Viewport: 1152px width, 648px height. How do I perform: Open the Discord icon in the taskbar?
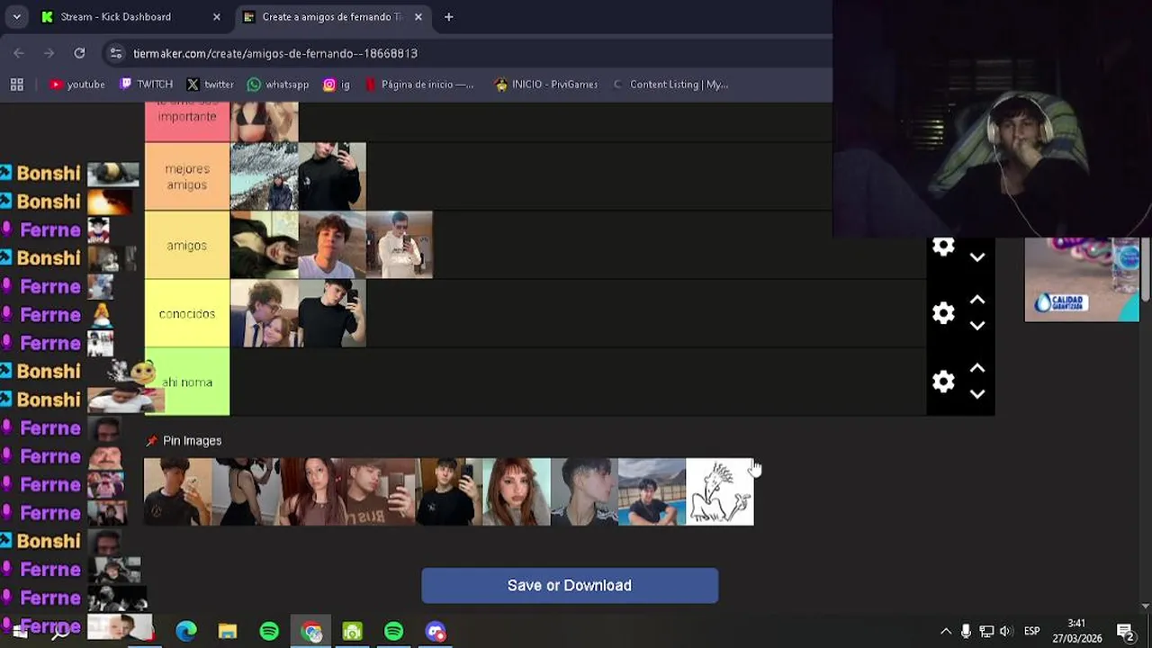[436, 631]
